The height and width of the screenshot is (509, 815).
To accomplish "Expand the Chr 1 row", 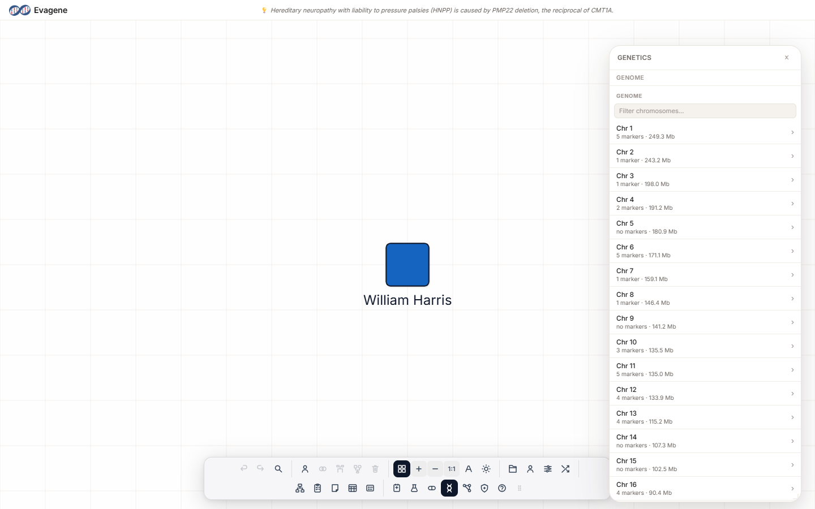I will coord(705,132).
